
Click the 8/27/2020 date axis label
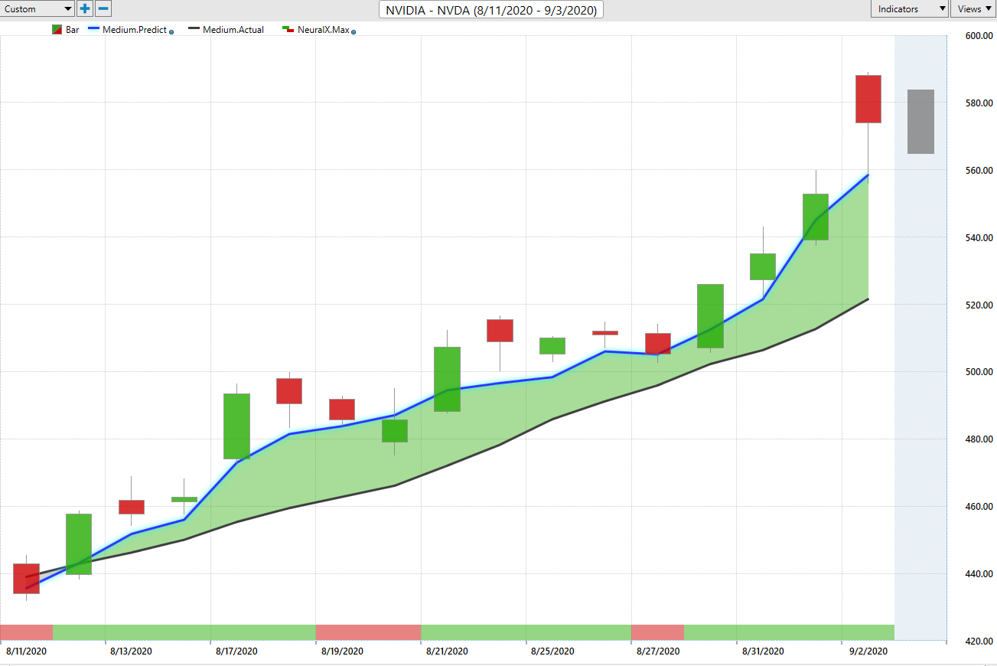coord(658,651)
